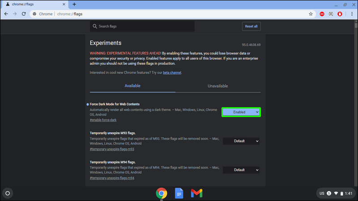Restore the Chrome window size

click(345, 4)
